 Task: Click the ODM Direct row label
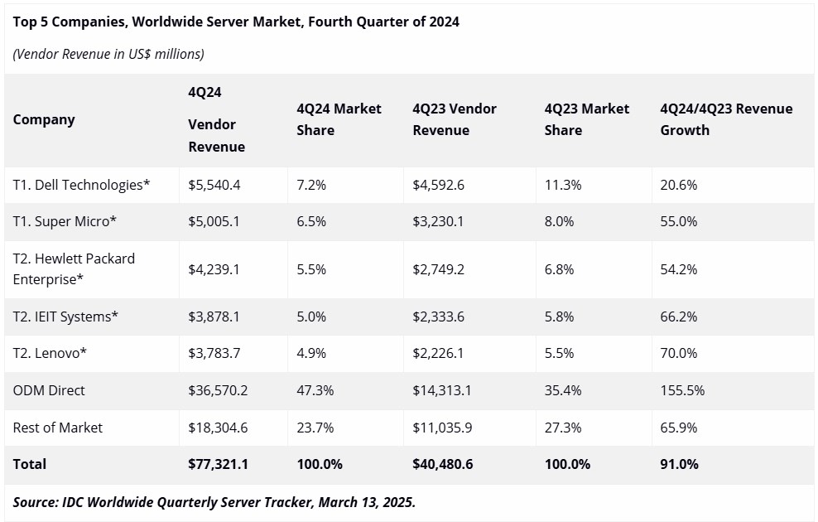pos(49,390)
